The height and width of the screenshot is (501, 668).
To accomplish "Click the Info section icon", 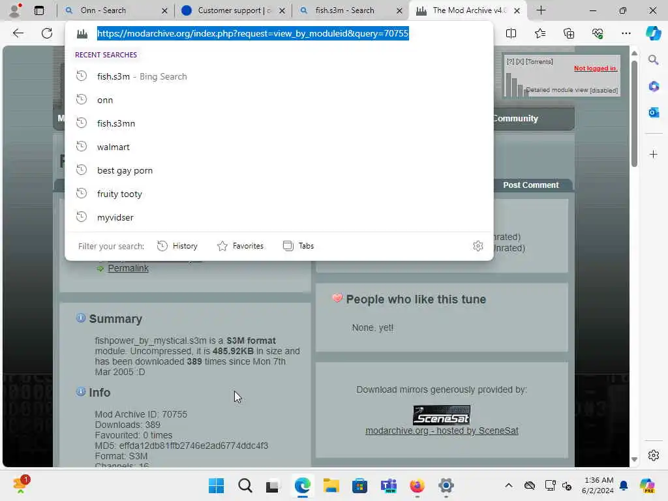I will [x=80, y=391].
